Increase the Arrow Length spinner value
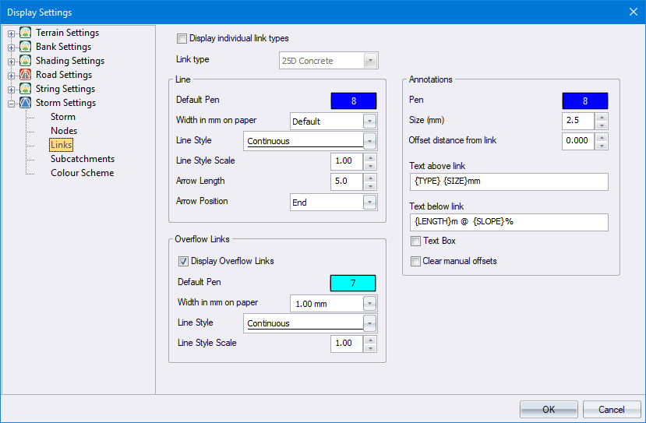This screenshot has width=646, height=423. click(370, 178)
